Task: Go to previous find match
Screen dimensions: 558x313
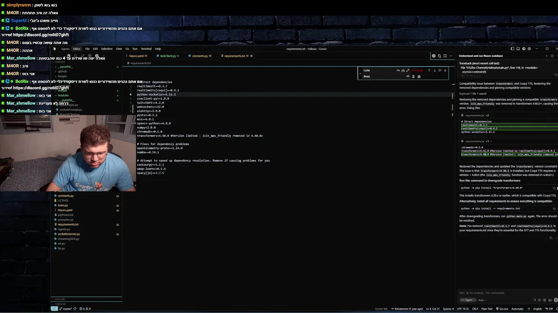Action: coord(429,70)
